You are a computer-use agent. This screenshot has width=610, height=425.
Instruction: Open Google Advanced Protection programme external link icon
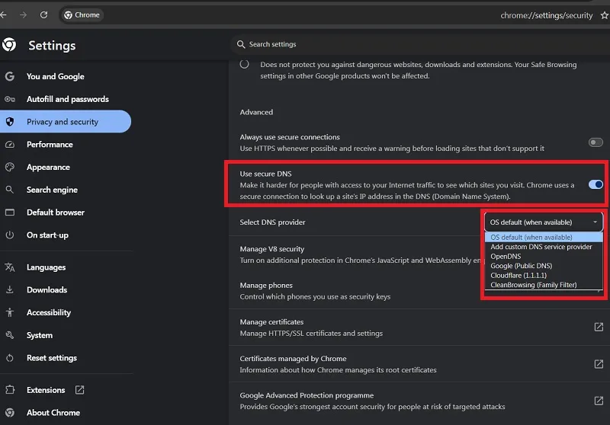point(599,401)
